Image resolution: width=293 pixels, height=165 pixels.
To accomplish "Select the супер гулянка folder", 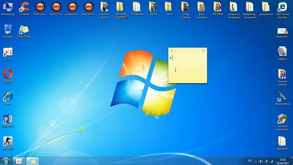I will click(x=185, y=10).
